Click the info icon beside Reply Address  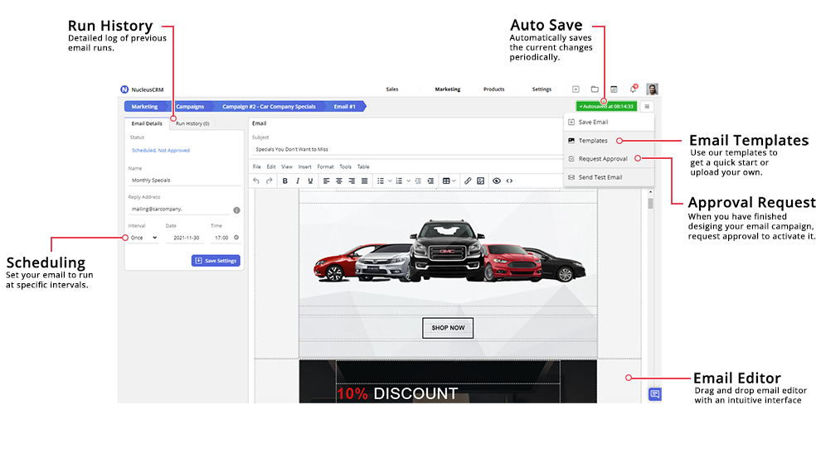(x=236, y=210)
